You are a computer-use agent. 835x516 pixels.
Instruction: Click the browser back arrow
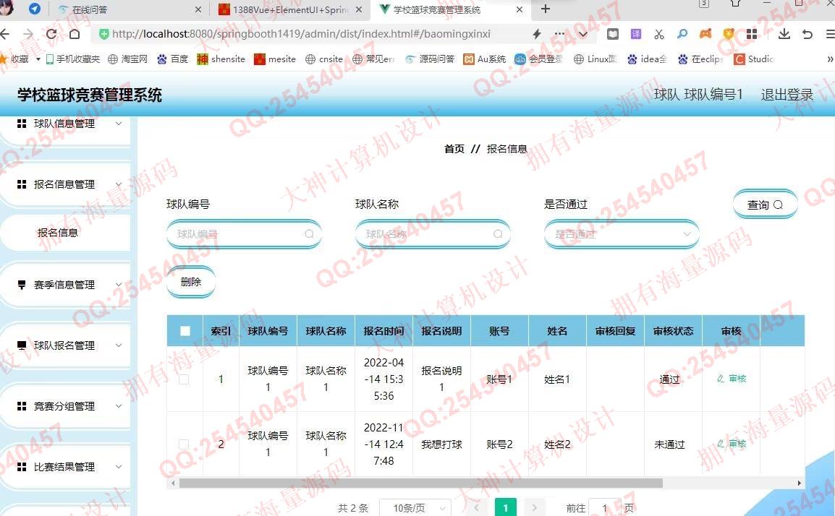click(x=5, y=34)
